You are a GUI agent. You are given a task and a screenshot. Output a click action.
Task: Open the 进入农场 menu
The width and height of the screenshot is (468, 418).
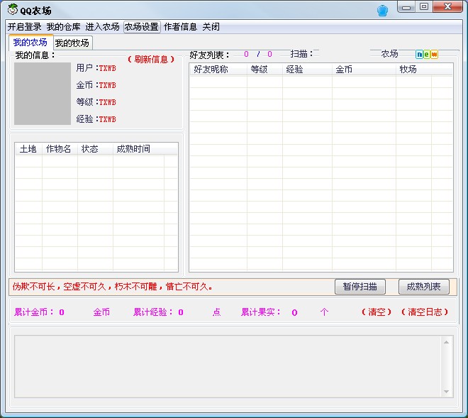pos(102,27)
